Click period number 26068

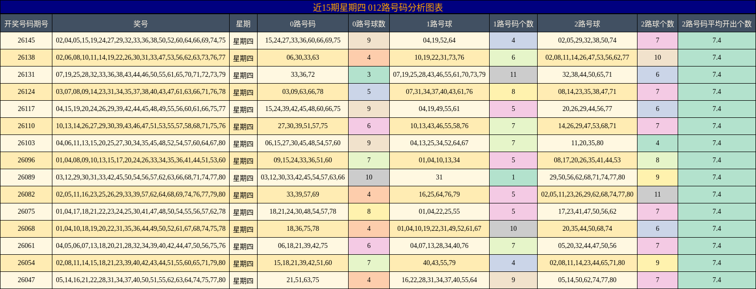pos(26,229)
